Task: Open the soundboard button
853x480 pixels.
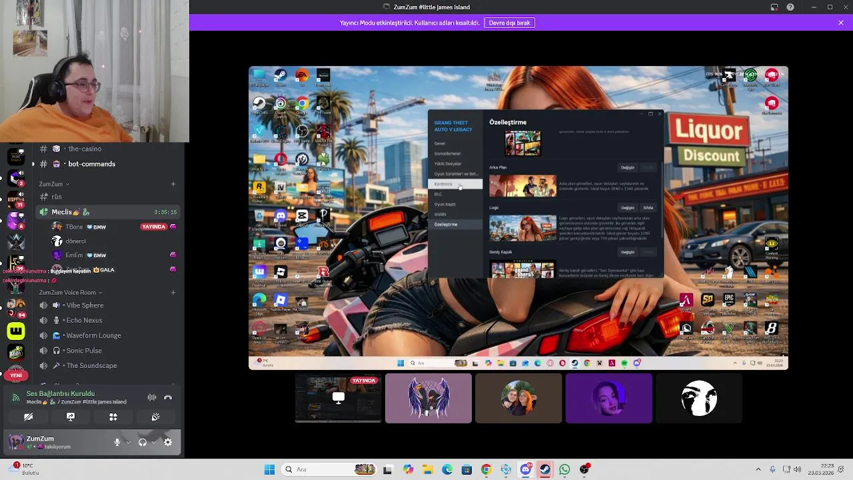Action: tap(155, 417)
